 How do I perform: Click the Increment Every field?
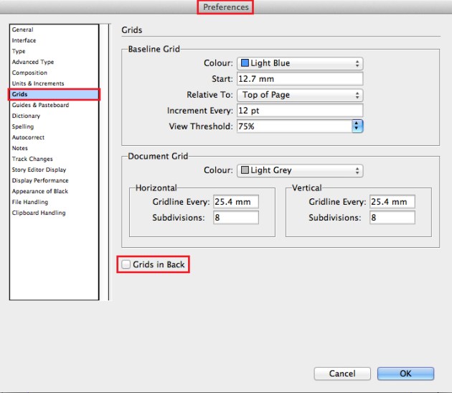click(x=299, y=111)
